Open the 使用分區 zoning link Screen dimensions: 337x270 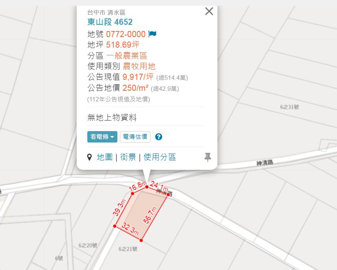(160, 157)
